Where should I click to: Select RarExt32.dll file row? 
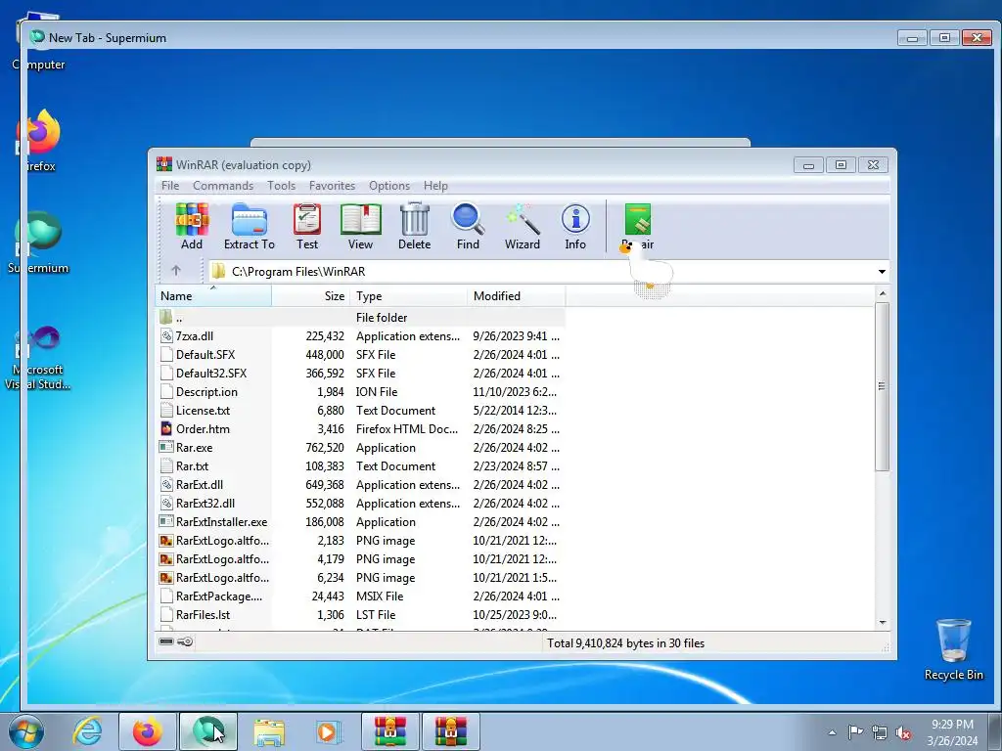(360, 504)
